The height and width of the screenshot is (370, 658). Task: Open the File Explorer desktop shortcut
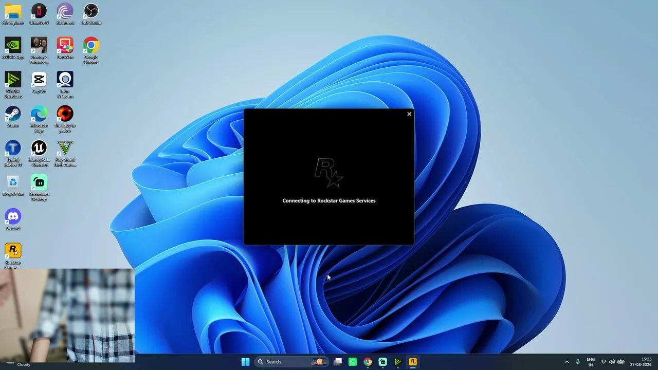tap(13, 14)
